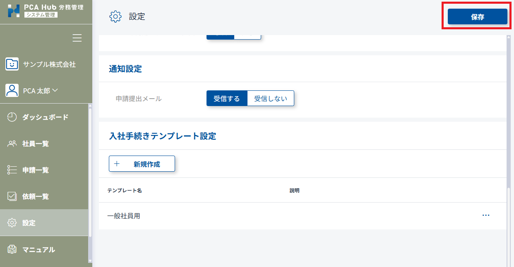
Task: Click the マニュアル book icon
Action: (x=12, y=249)
